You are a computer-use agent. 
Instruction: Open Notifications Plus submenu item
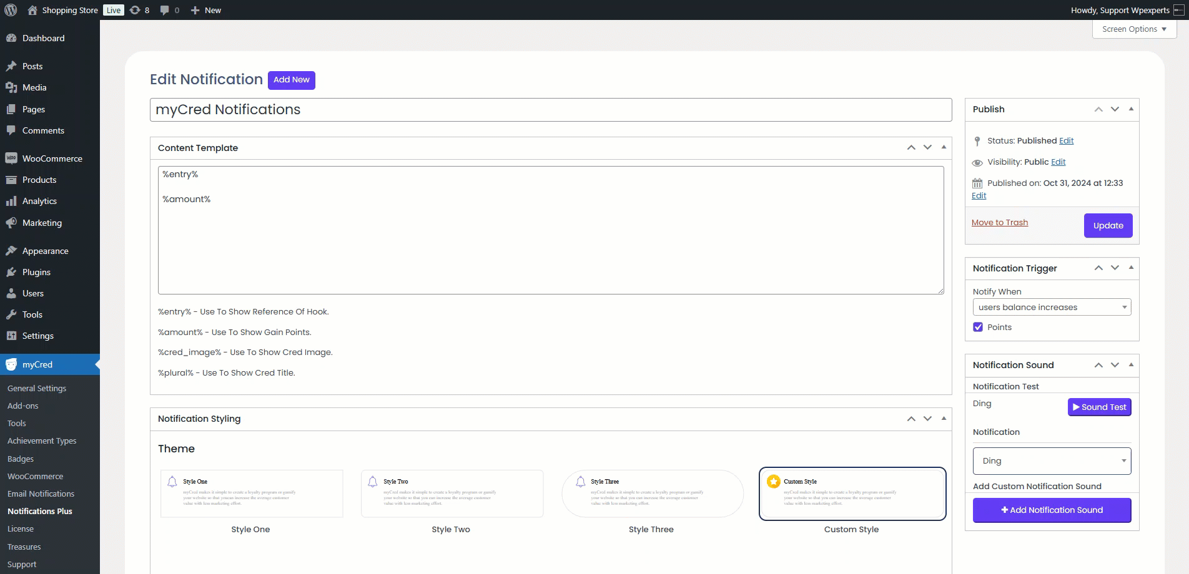pyautogui.click(x=40, y=511)
